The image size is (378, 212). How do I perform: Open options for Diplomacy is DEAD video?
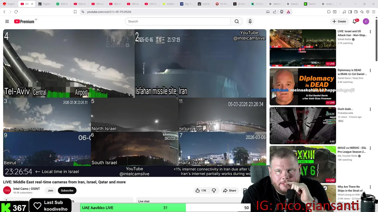[370, 70]
